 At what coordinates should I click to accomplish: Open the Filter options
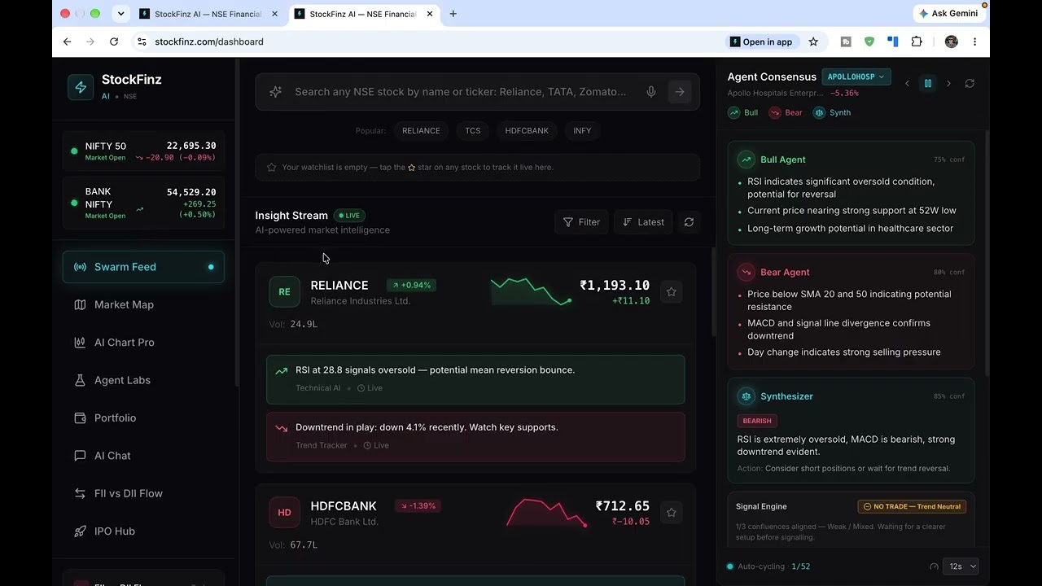click(x=581, y=222)
